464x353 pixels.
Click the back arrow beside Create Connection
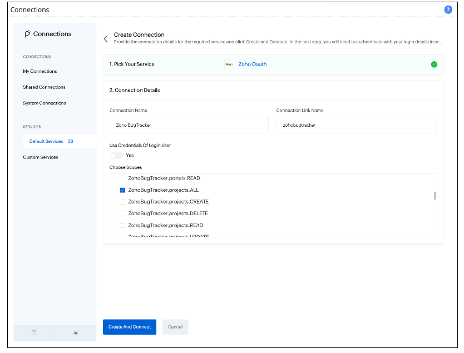106,38
